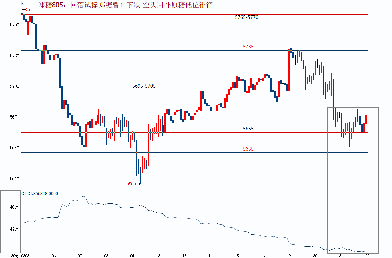The height and width of the screenshot is (258, 392).
Task: Click date 22 on the time axis
Action: (367, 256)
